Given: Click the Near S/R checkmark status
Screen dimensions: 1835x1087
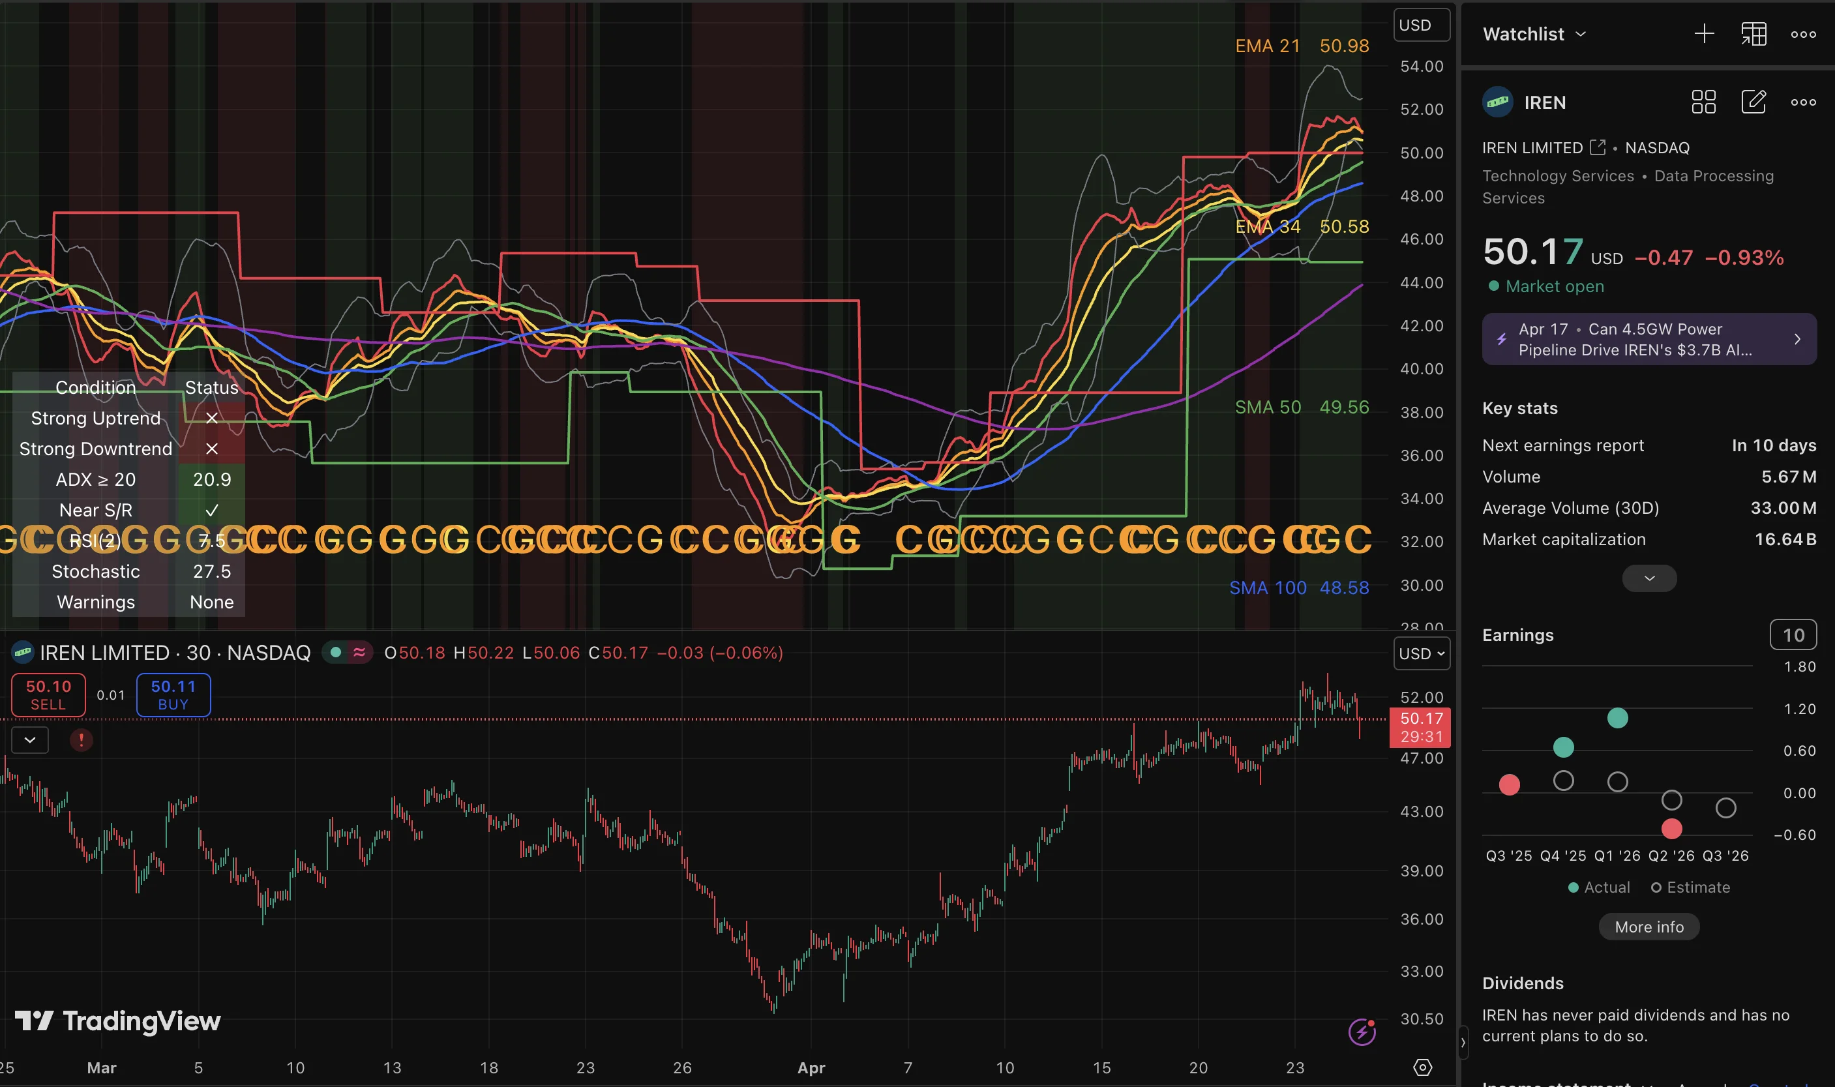Looking at the screenshot, I should click(212, 511).
